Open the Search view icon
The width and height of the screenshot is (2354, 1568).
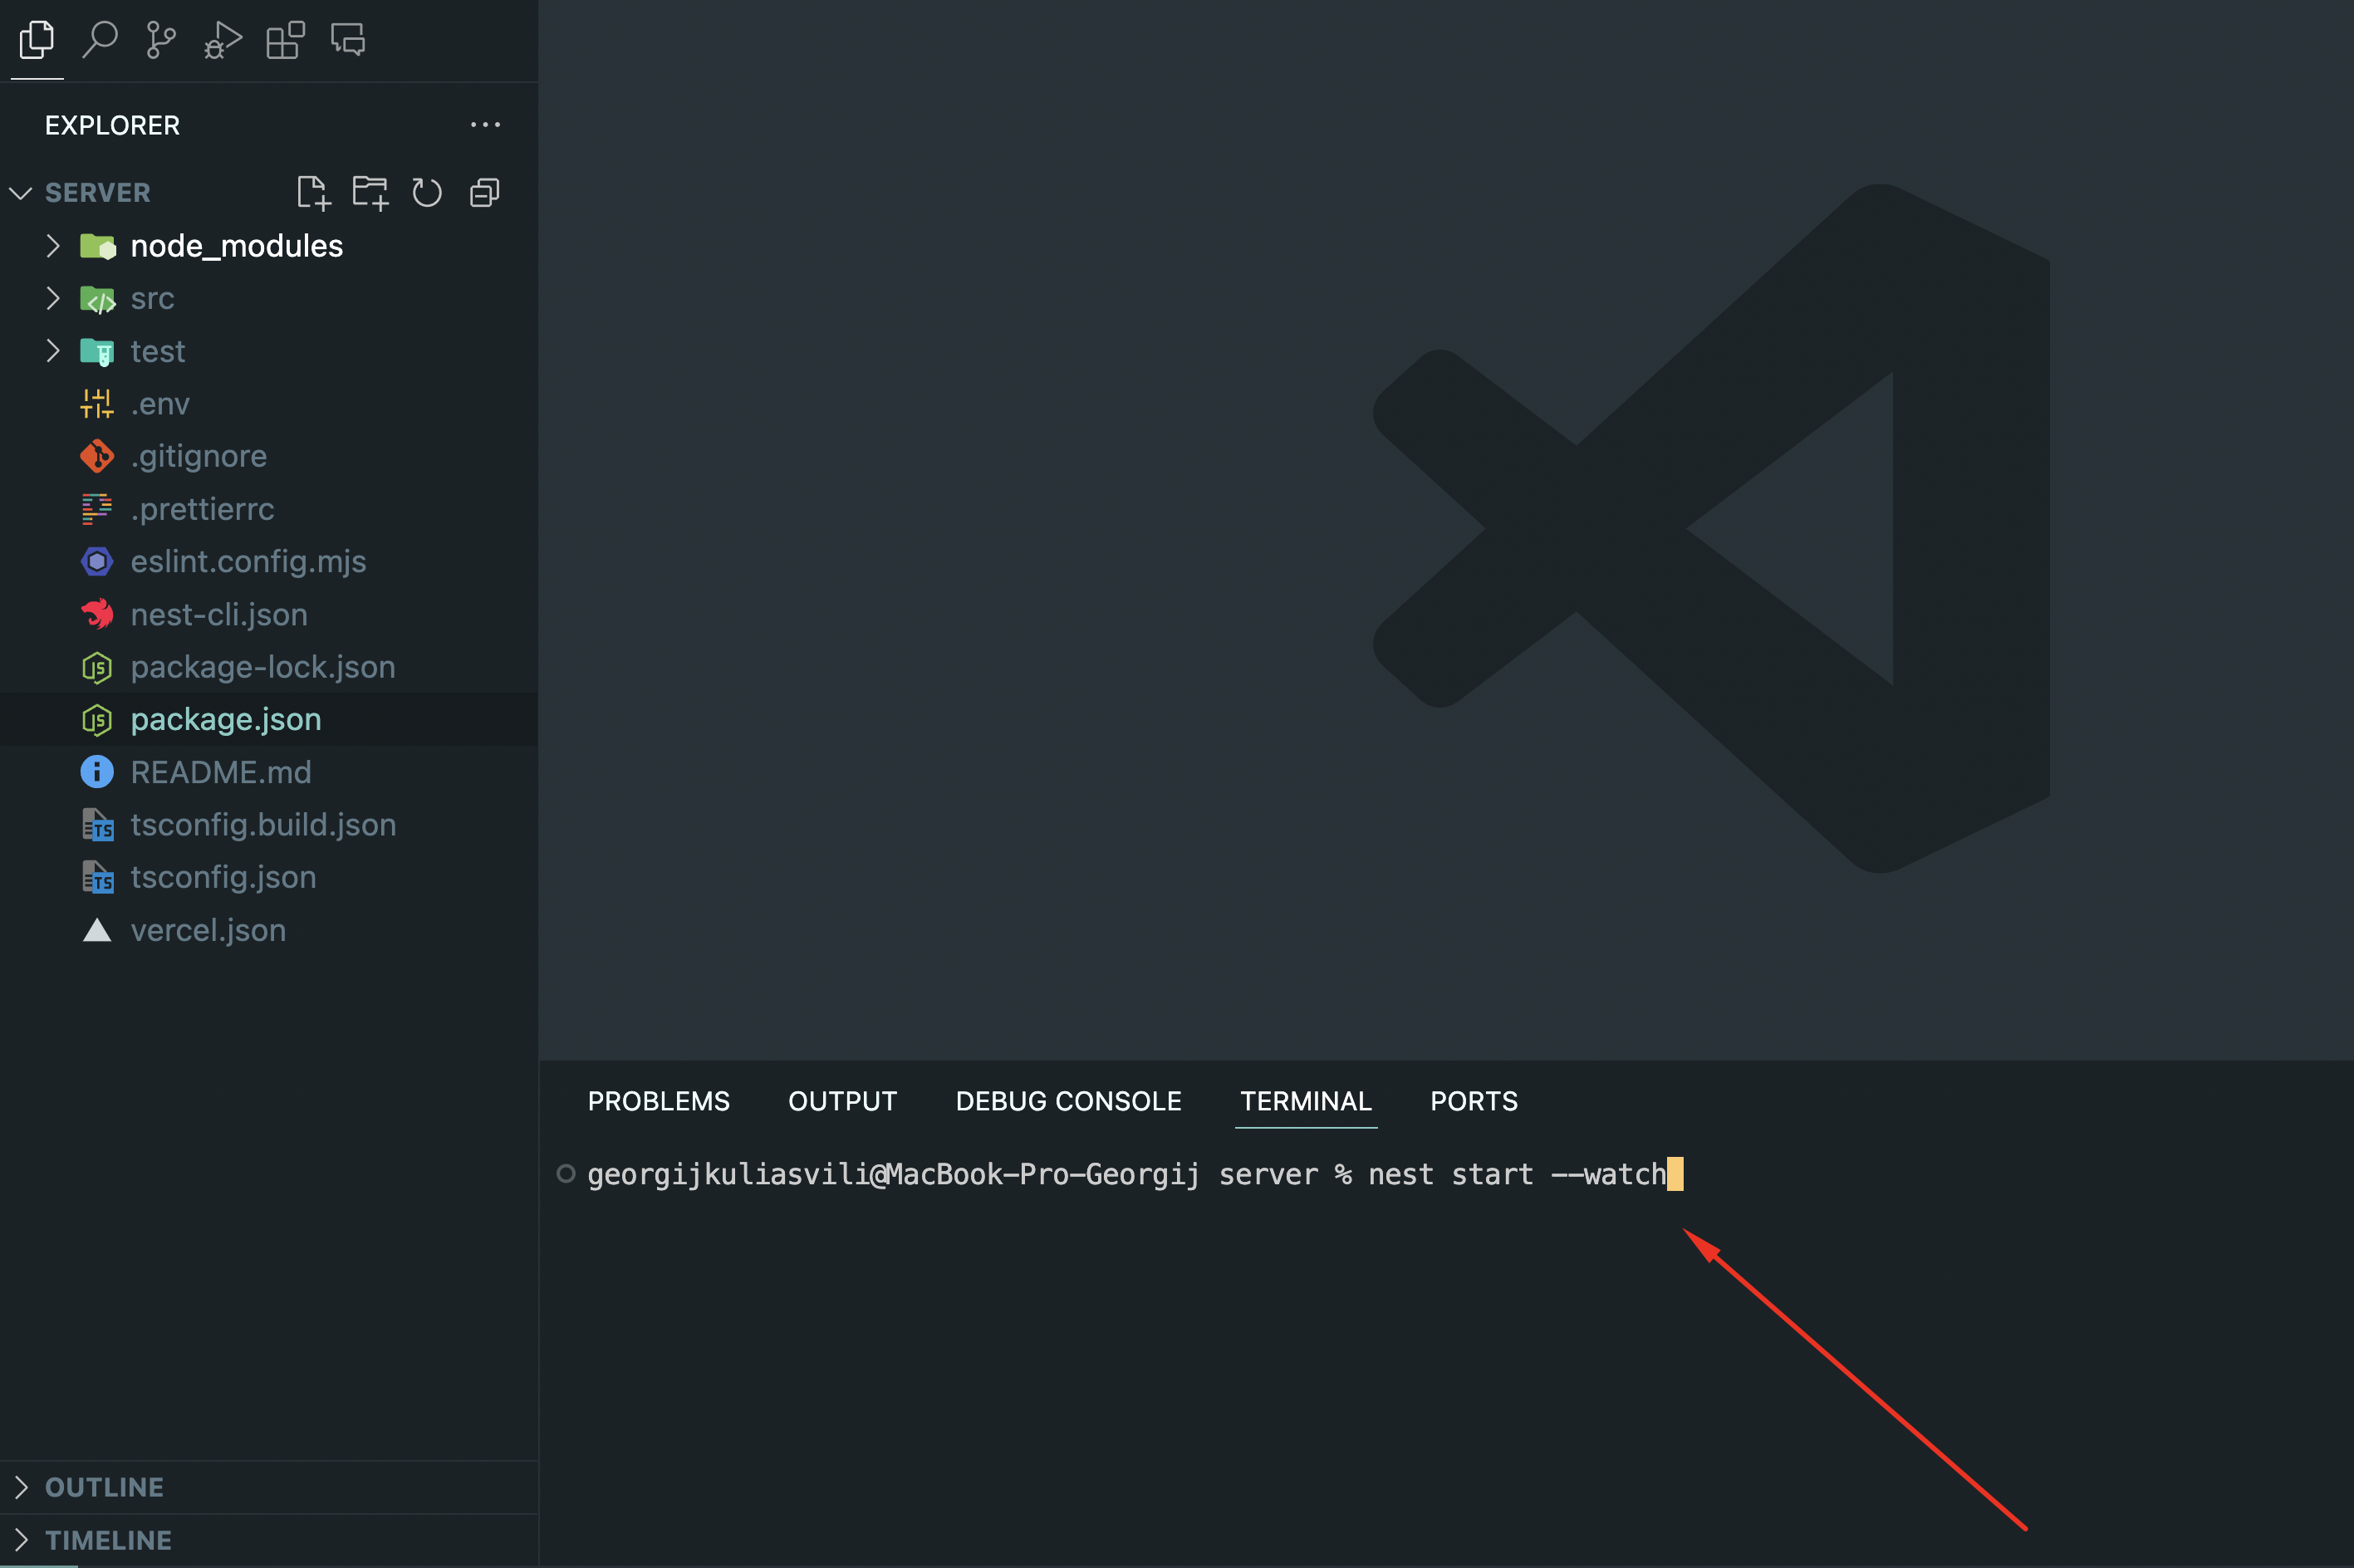coord(100,40)
